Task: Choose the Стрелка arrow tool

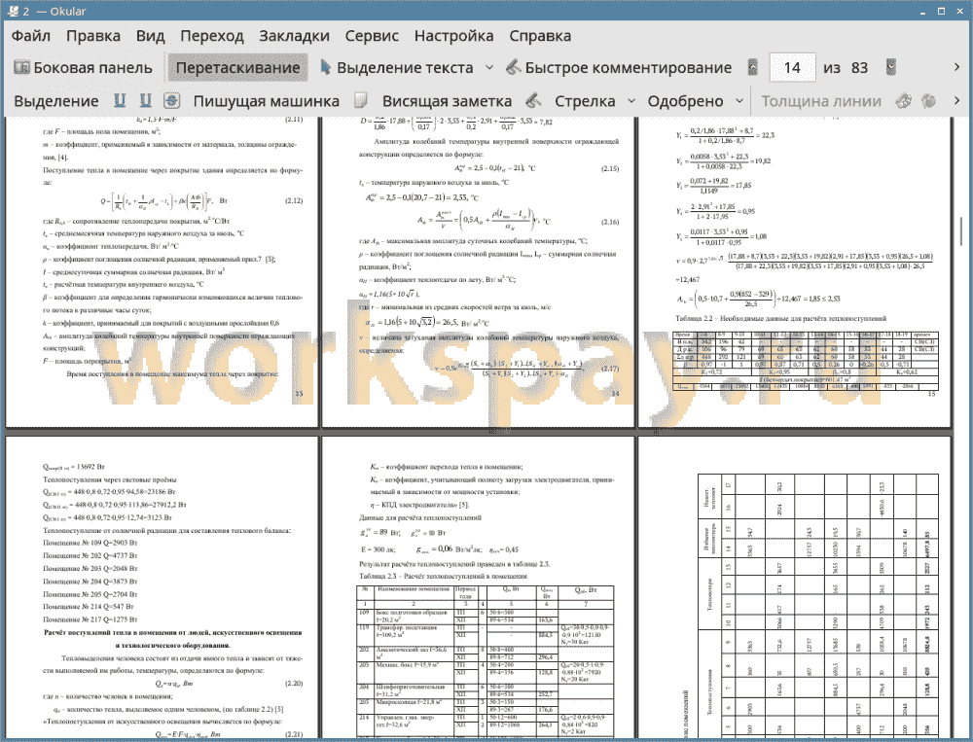Action: point(585,101)
